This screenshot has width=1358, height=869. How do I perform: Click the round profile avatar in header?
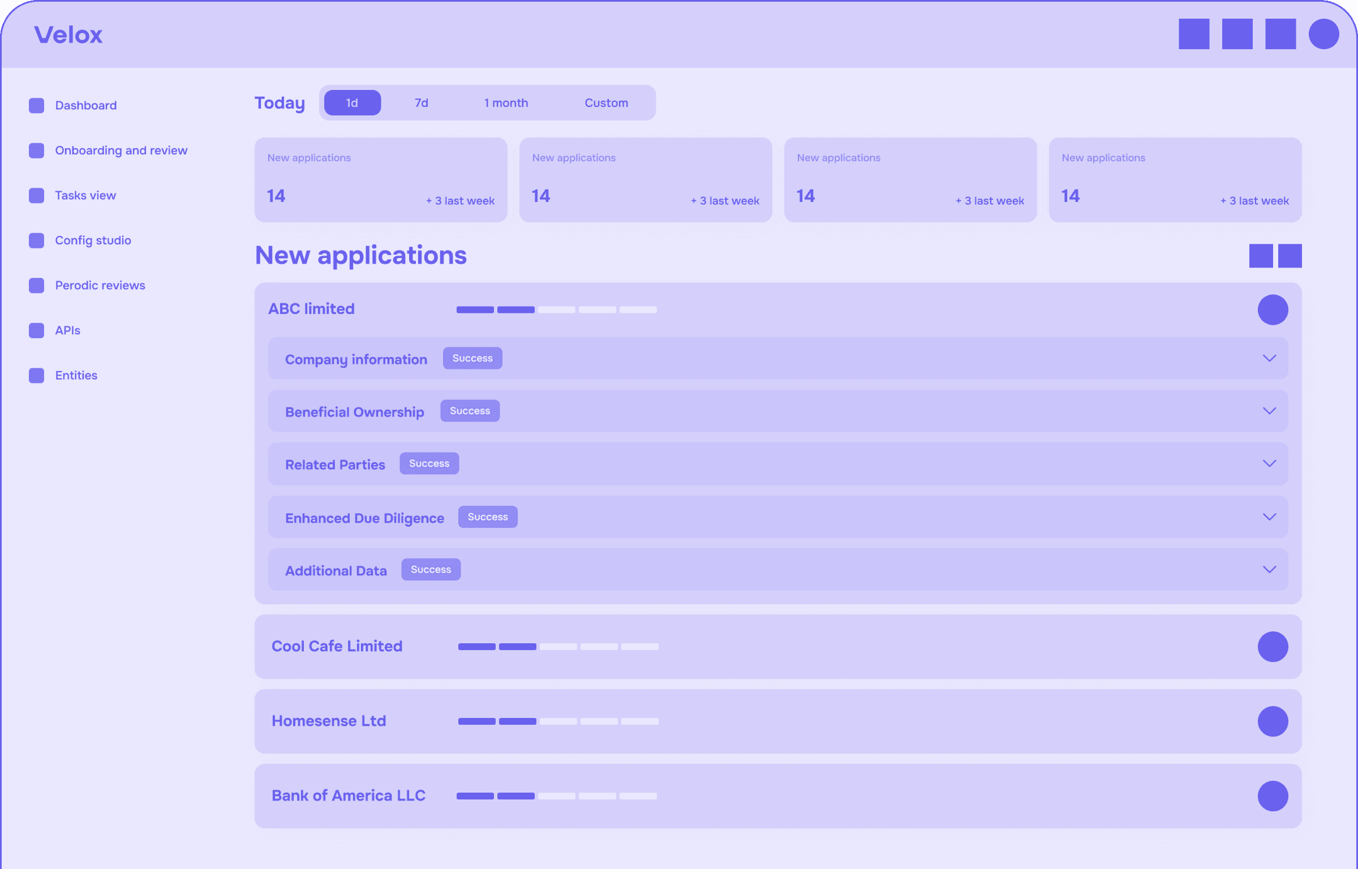click(x=1323, y=34)
